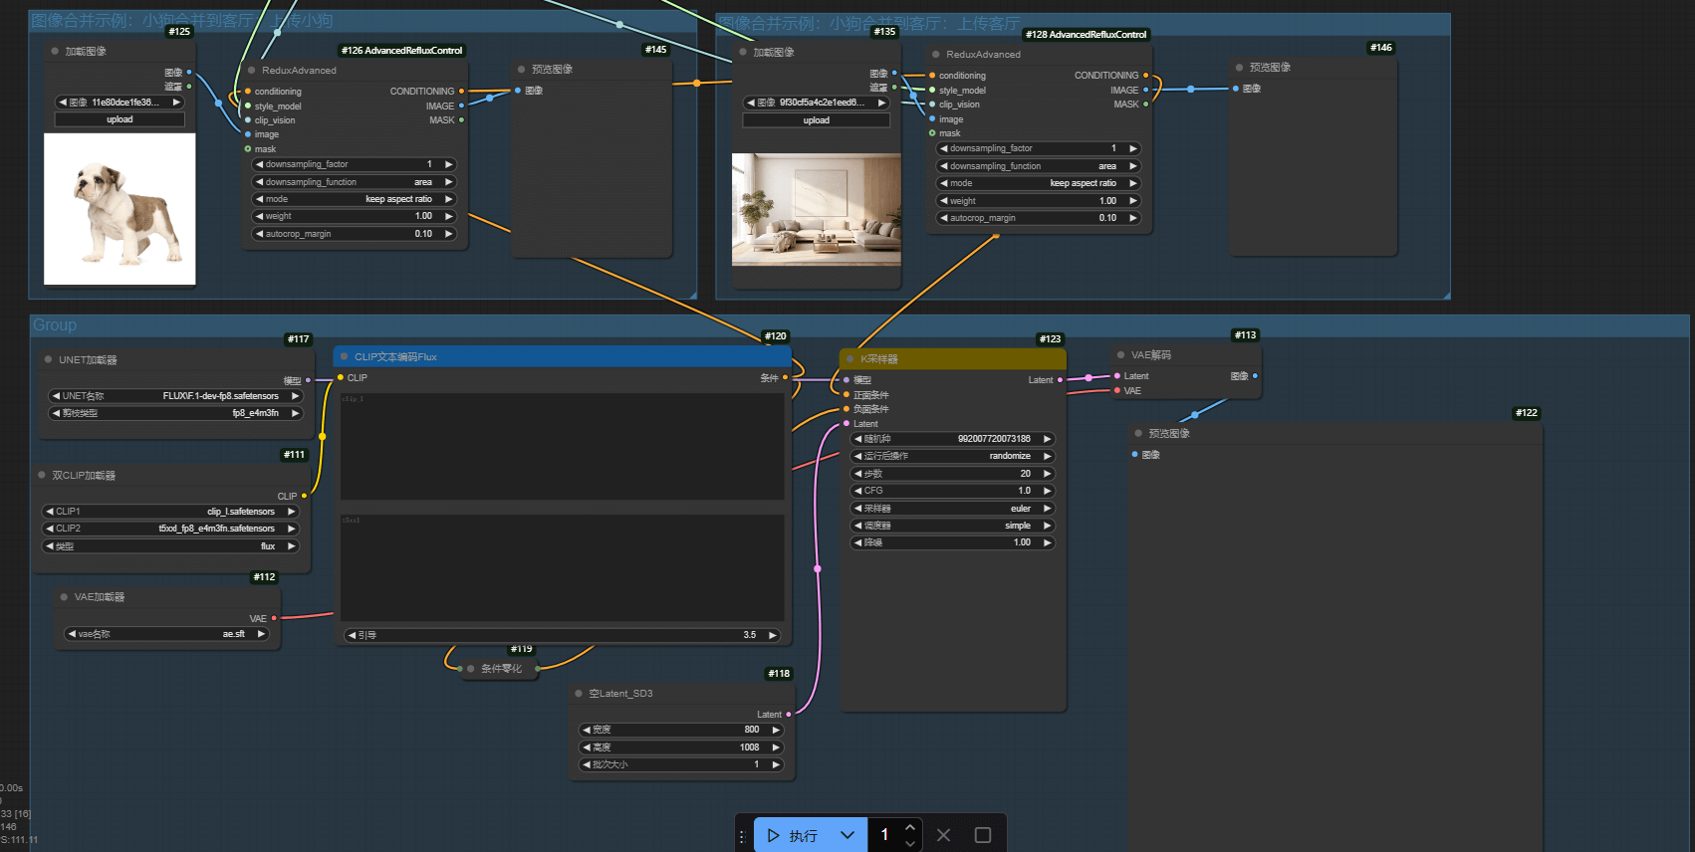Image resolution: width=1695 pixels, height=852 pixels.
Task: Open the 剪枝类型 fp8_e4m3fn dropdown
Action: [x=175, y=413]
